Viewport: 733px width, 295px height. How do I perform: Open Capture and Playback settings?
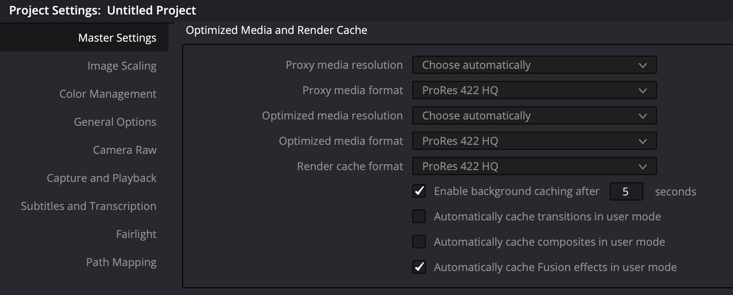[101, 178]
